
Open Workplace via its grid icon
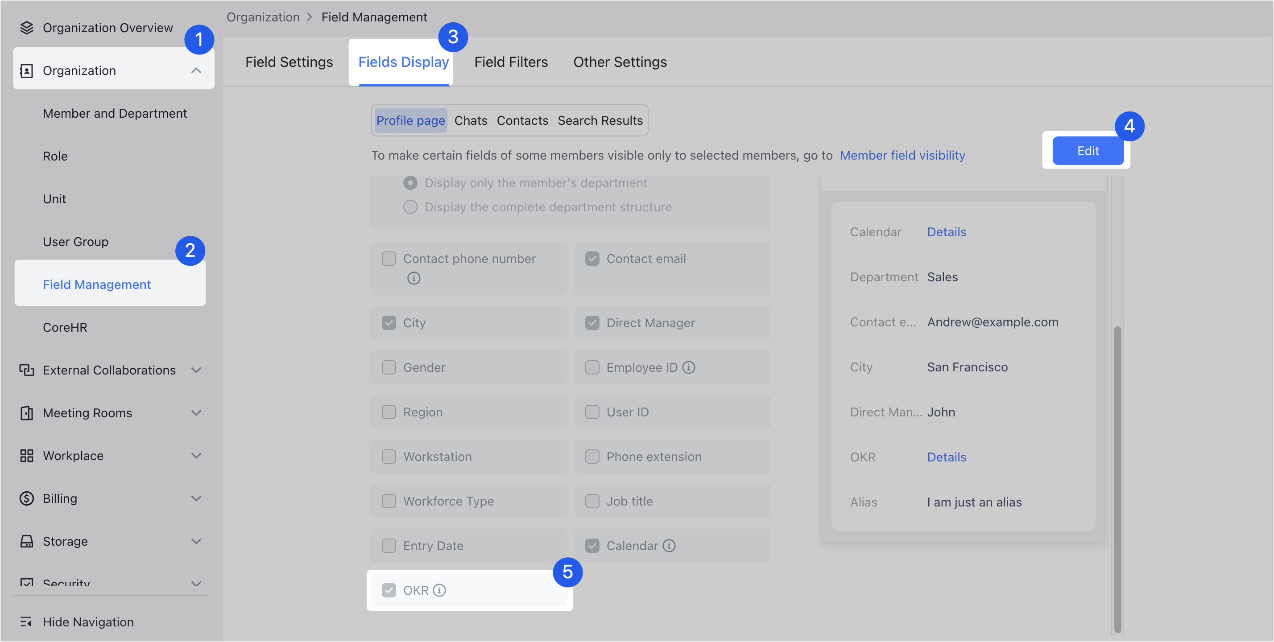(x=27, y=455)
